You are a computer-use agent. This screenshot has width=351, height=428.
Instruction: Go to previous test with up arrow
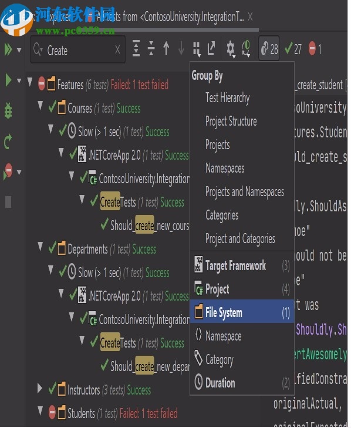tap(166, 48)
